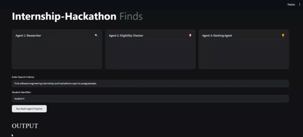Click the Enter Search Criteria label
Viewport: 303px width, 137px height.
23,77
